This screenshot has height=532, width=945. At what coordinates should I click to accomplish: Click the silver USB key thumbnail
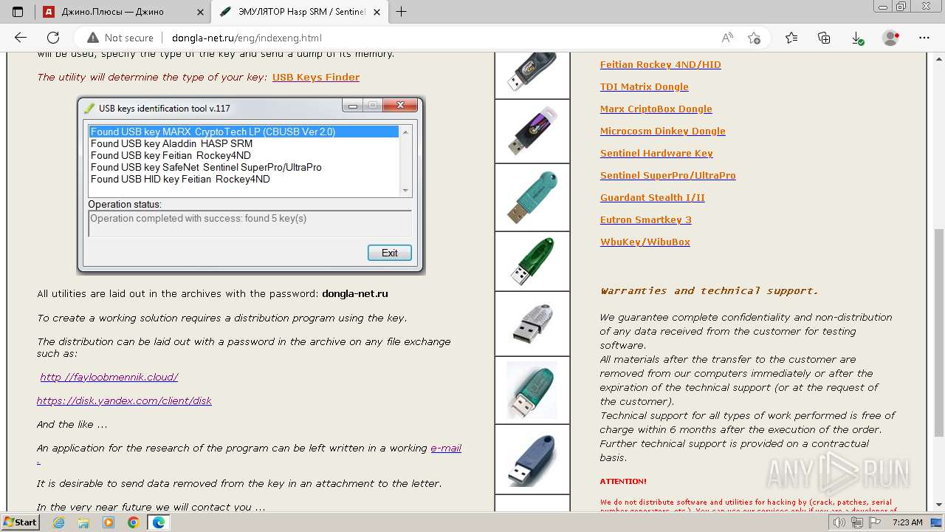pyautogui.click(x=532, y=324)
